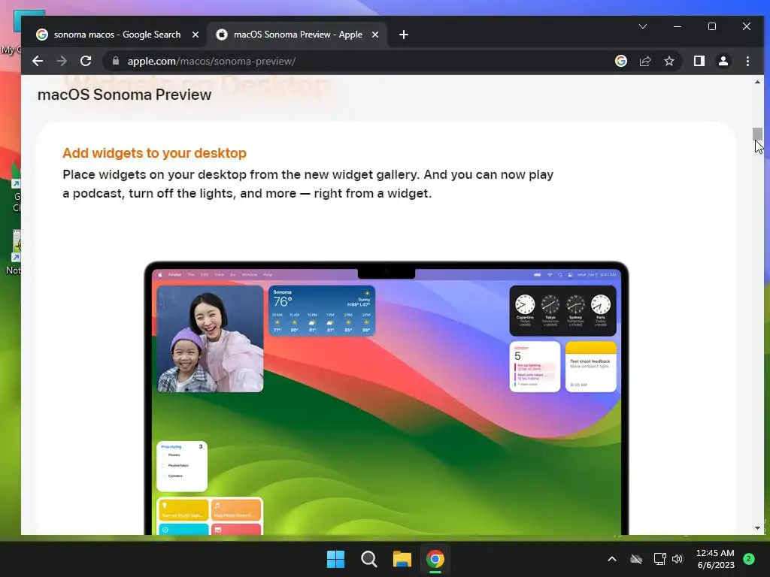
Task: Maximize the Chrome window
Action: (712, 26)
